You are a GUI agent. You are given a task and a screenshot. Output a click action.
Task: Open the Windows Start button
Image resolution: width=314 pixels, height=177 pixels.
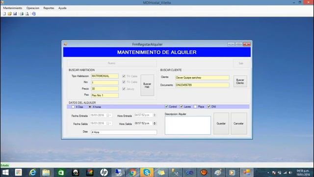[5, 173]
